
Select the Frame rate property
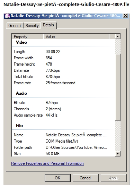tap(23, 83)
